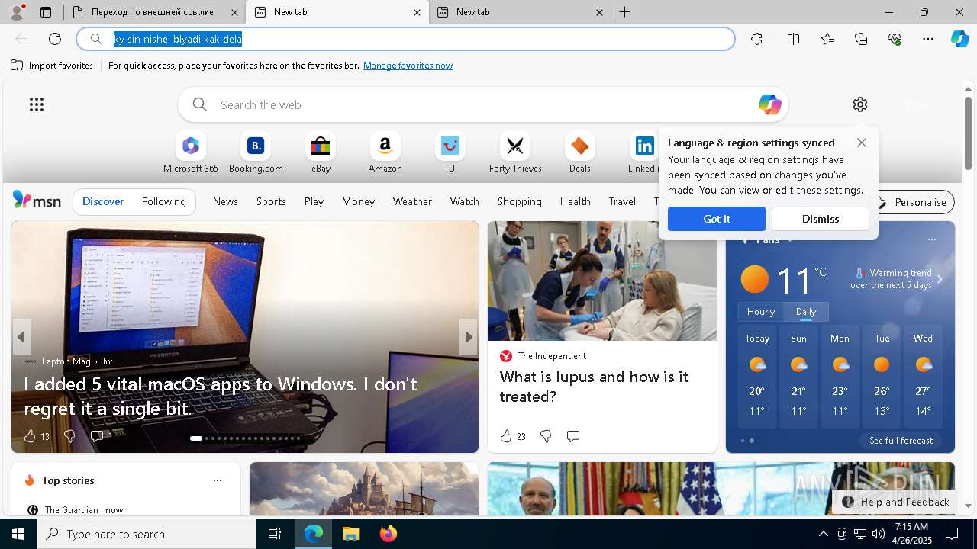Open the apps grid launcher

point(37,104)
